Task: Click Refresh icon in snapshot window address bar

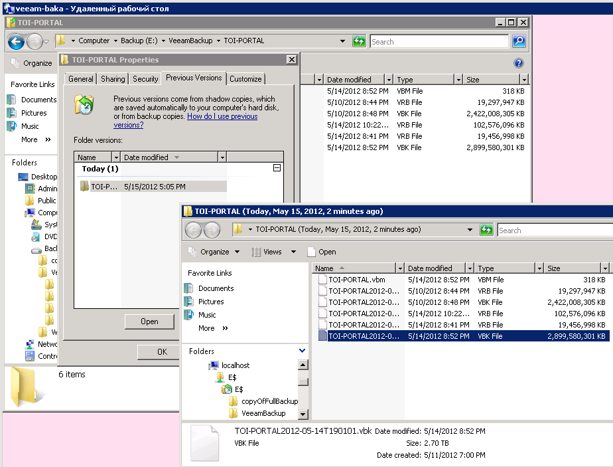Action: pos(486,230)
